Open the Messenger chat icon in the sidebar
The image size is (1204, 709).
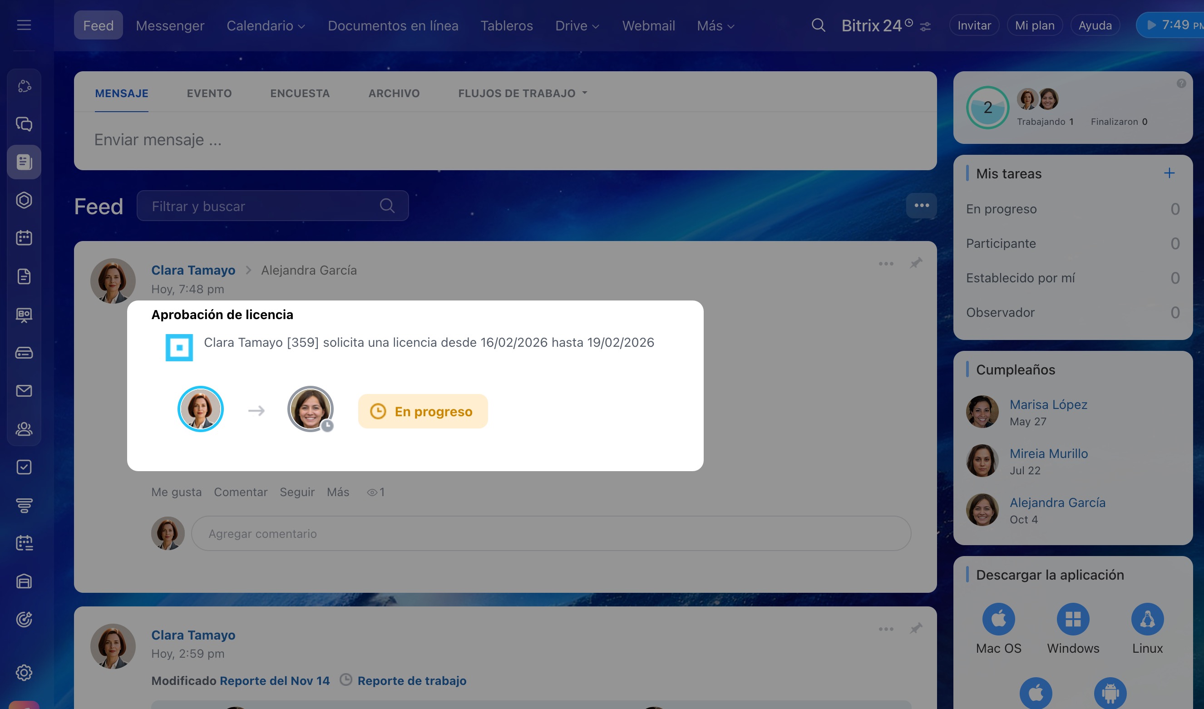click(24, 124)
